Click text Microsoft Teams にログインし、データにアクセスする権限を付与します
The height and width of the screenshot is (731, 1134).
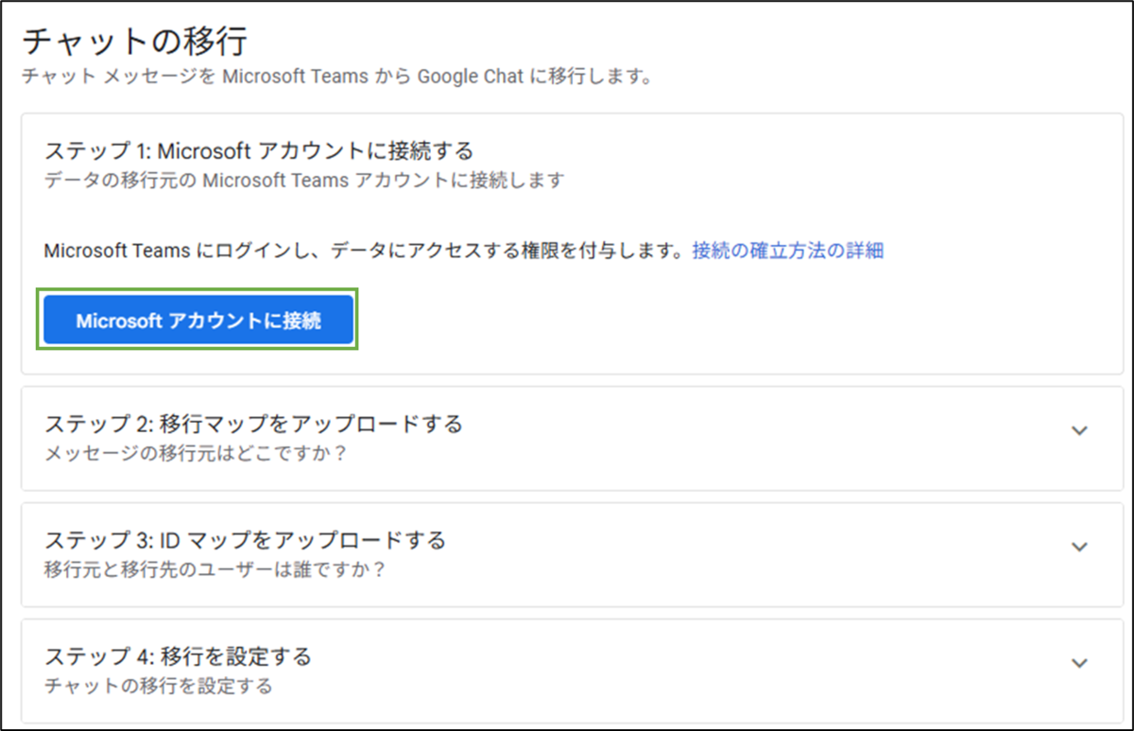(364, 252)
